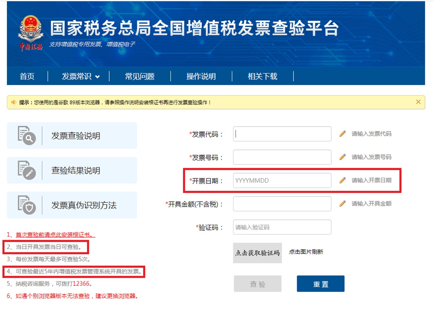Click inside the 验证码 input field
The width and height of the screenshot is (434, 309).
coord(282,227)
